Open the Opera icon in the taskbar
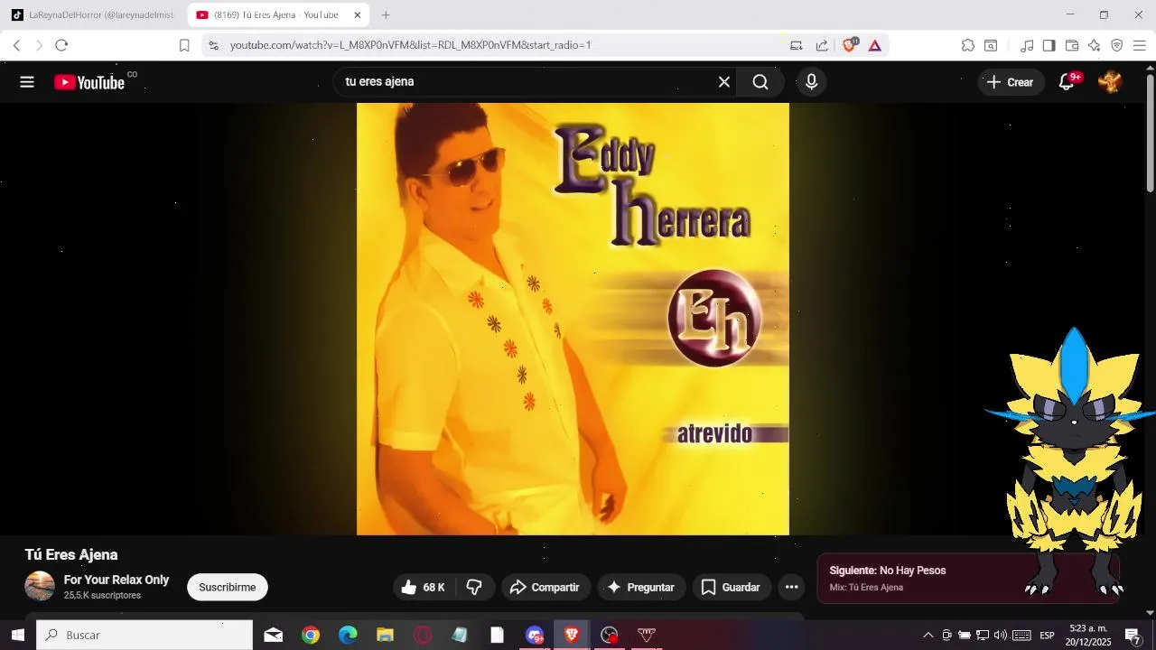Viewport: 1156px width, 650px height. pyautogui.click(x=423, y=636)
